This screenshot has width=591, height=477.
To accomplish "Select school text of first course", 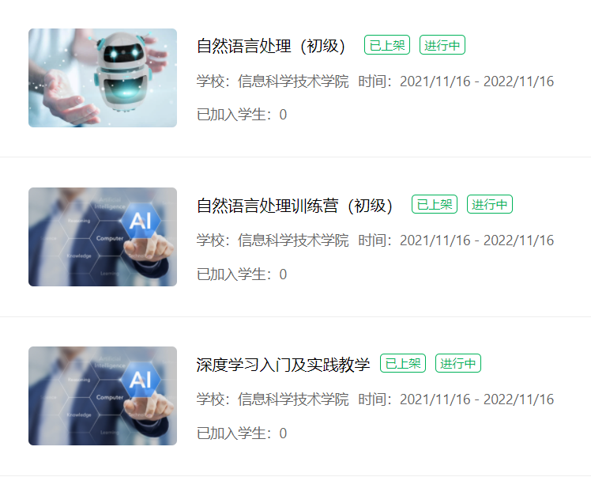I will point(273,81).
